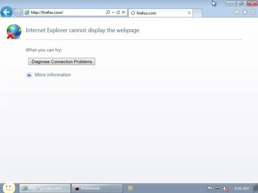Open the Start button on taskbar
Image resolution: width=258 pixels, height=193 pixels.
pos(9,188)
